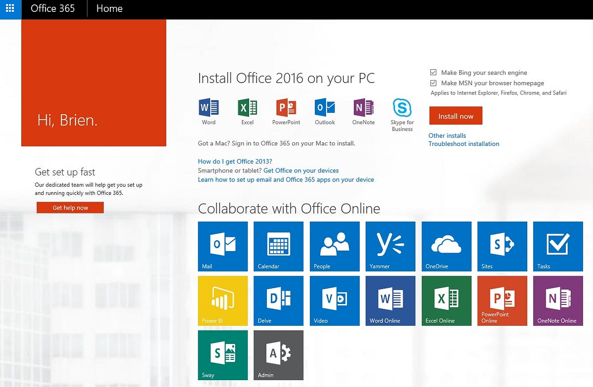Launch the Word Online tile

(390, 301)
